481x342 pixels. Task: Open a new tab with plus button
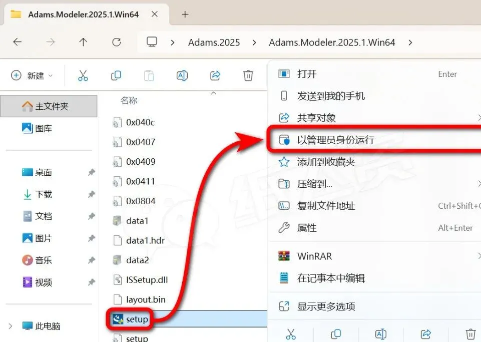pyautogui.click(x=185, y=14)
